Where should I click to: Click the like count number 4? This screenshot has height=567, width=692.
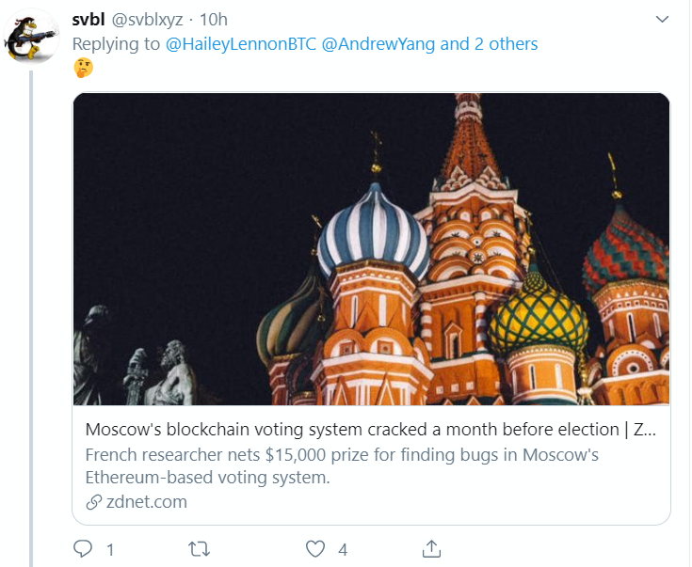pos(343,550)
